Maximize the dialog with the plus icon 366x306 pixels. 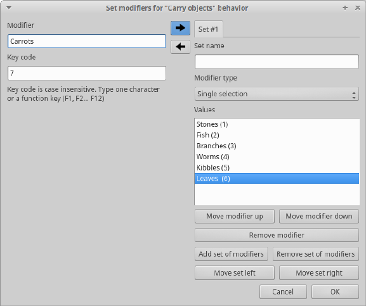[345, 8]
